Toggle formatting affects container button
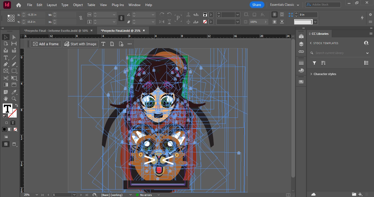The height and width of the screenshot is (197, 374). pos(7,123)
